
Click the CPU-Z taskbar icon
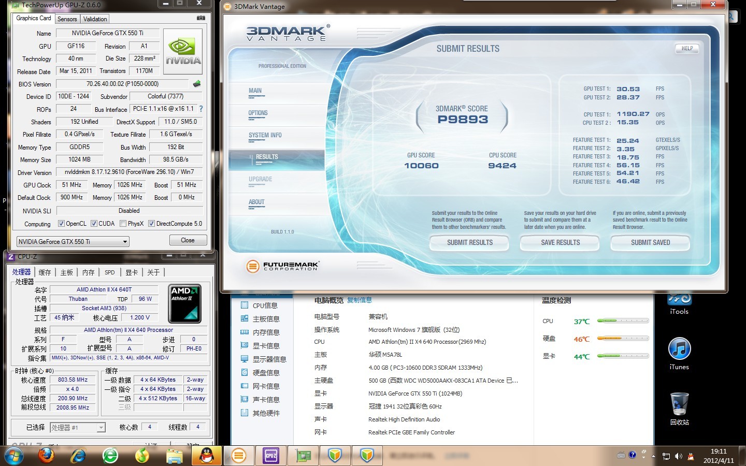pyautogui.click(x=270, y=456)
